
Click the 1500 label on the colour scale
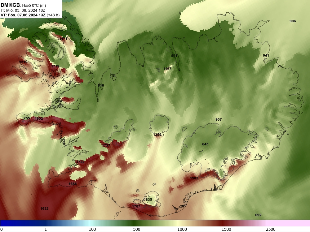(226, 229)
